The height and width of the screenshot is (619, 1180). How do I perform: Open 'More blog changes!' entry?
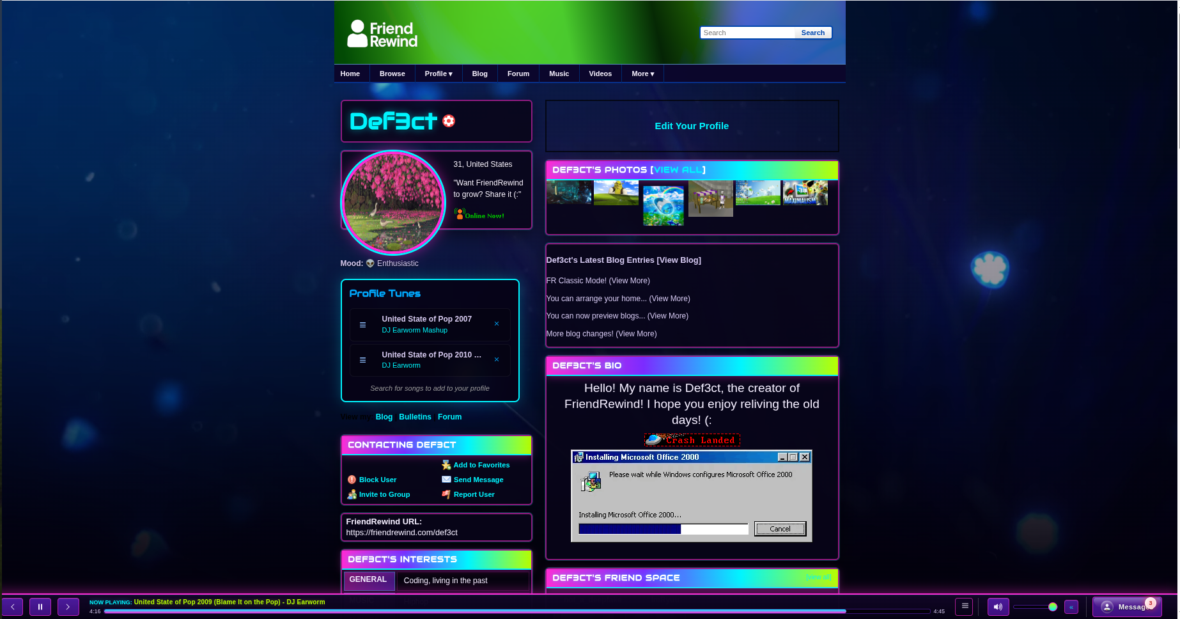point(602,334)
